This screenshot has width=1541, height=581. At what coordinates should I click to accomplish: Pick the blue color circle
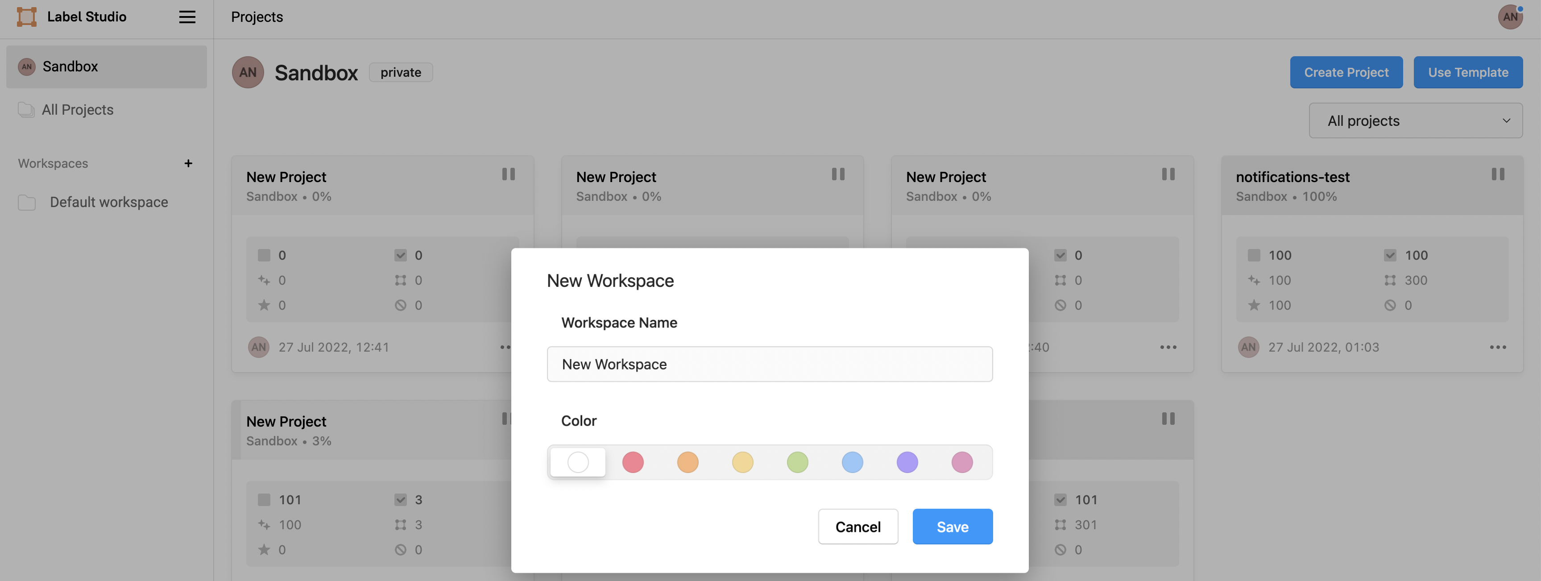tap(852, 462)
